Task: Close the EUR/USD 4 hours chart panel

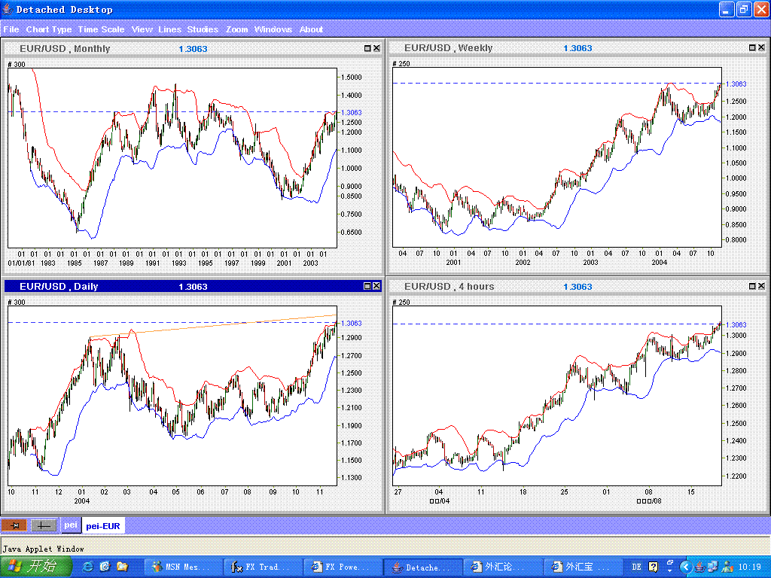Action: point(761,286)
